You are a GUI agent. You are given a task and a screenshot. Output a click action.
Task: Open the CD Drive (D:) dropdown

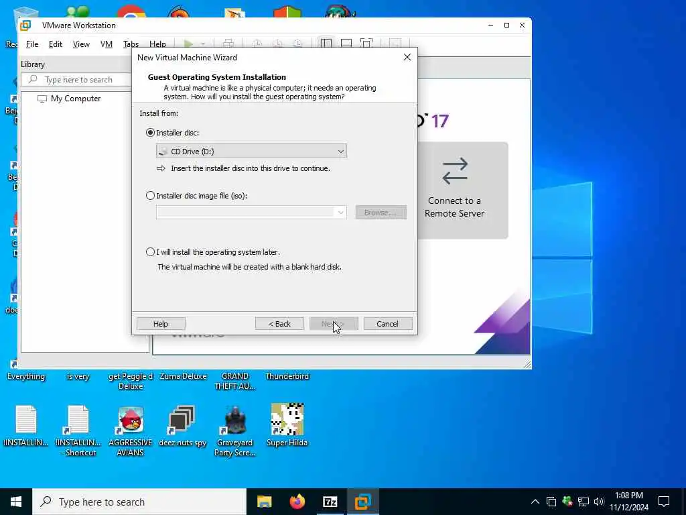tap(251, 151)
